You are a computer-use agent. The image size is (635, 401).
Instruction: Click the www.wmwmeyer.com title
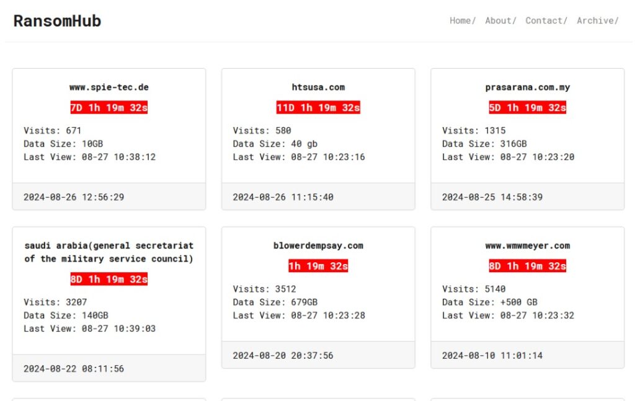point(528,245)
